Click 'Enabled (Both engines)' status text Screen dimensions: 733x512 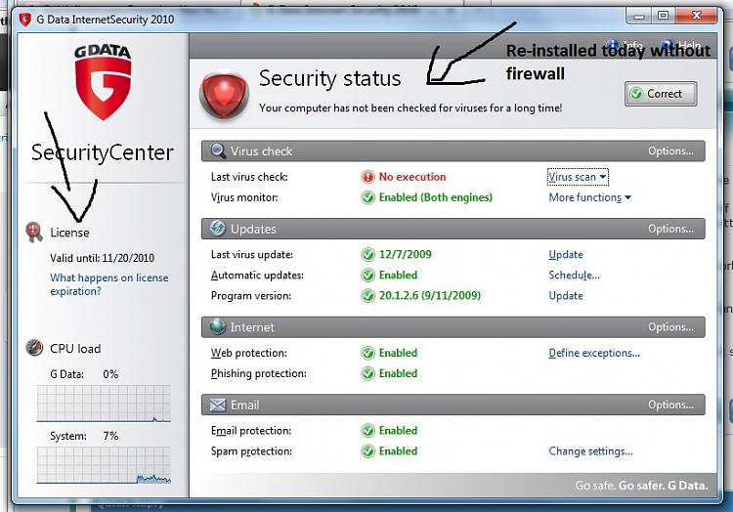pos(435,197)
